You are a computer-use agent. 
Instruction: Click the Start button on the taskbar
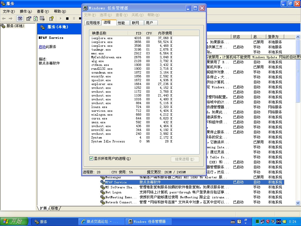coord(14,222)
